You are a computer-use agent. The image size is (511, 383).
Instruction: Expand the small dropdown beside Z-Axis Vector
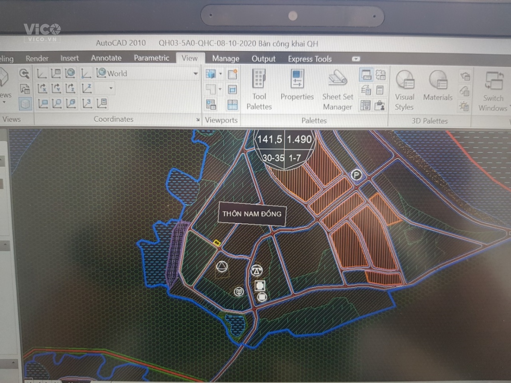(111, 89)
